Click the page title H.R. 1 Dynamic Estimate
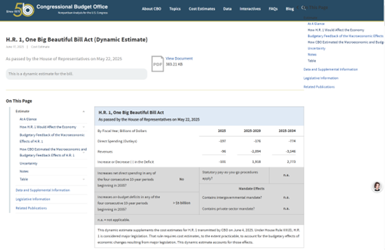Viewport: 385px width, 250px height. click(x=76, y=40)
